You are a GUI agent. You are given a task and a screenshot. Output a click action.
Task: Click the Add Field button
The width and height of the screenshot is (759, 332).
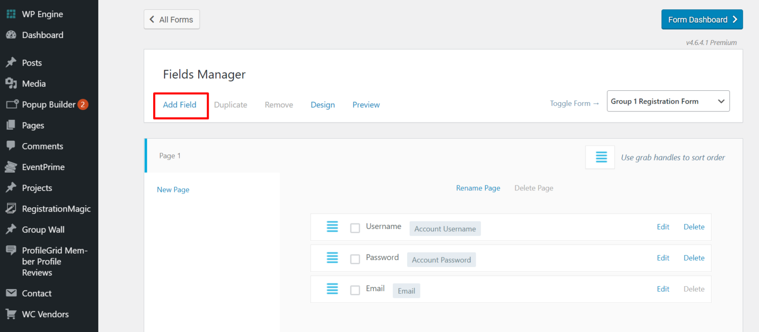(181, 105)
